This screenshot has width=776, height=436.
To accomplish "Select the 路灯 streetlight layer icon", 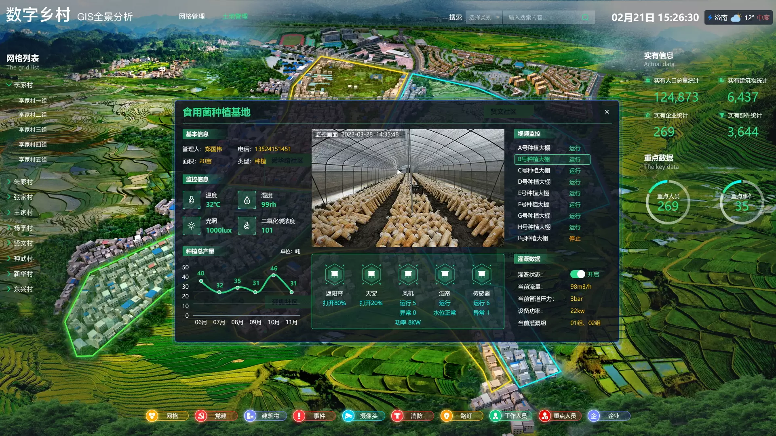I will tap(447, 416).
